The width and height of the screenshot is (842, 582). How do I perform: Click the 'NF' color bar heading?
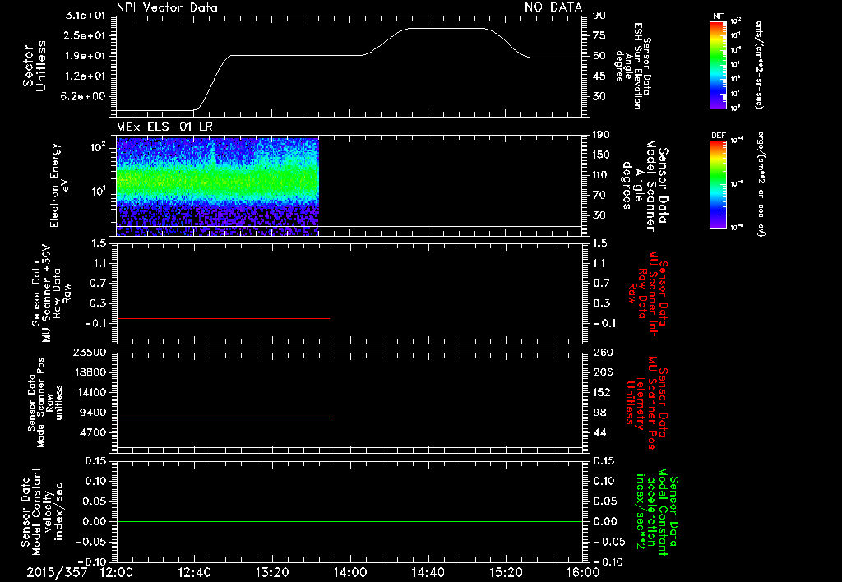pos(718,16)
